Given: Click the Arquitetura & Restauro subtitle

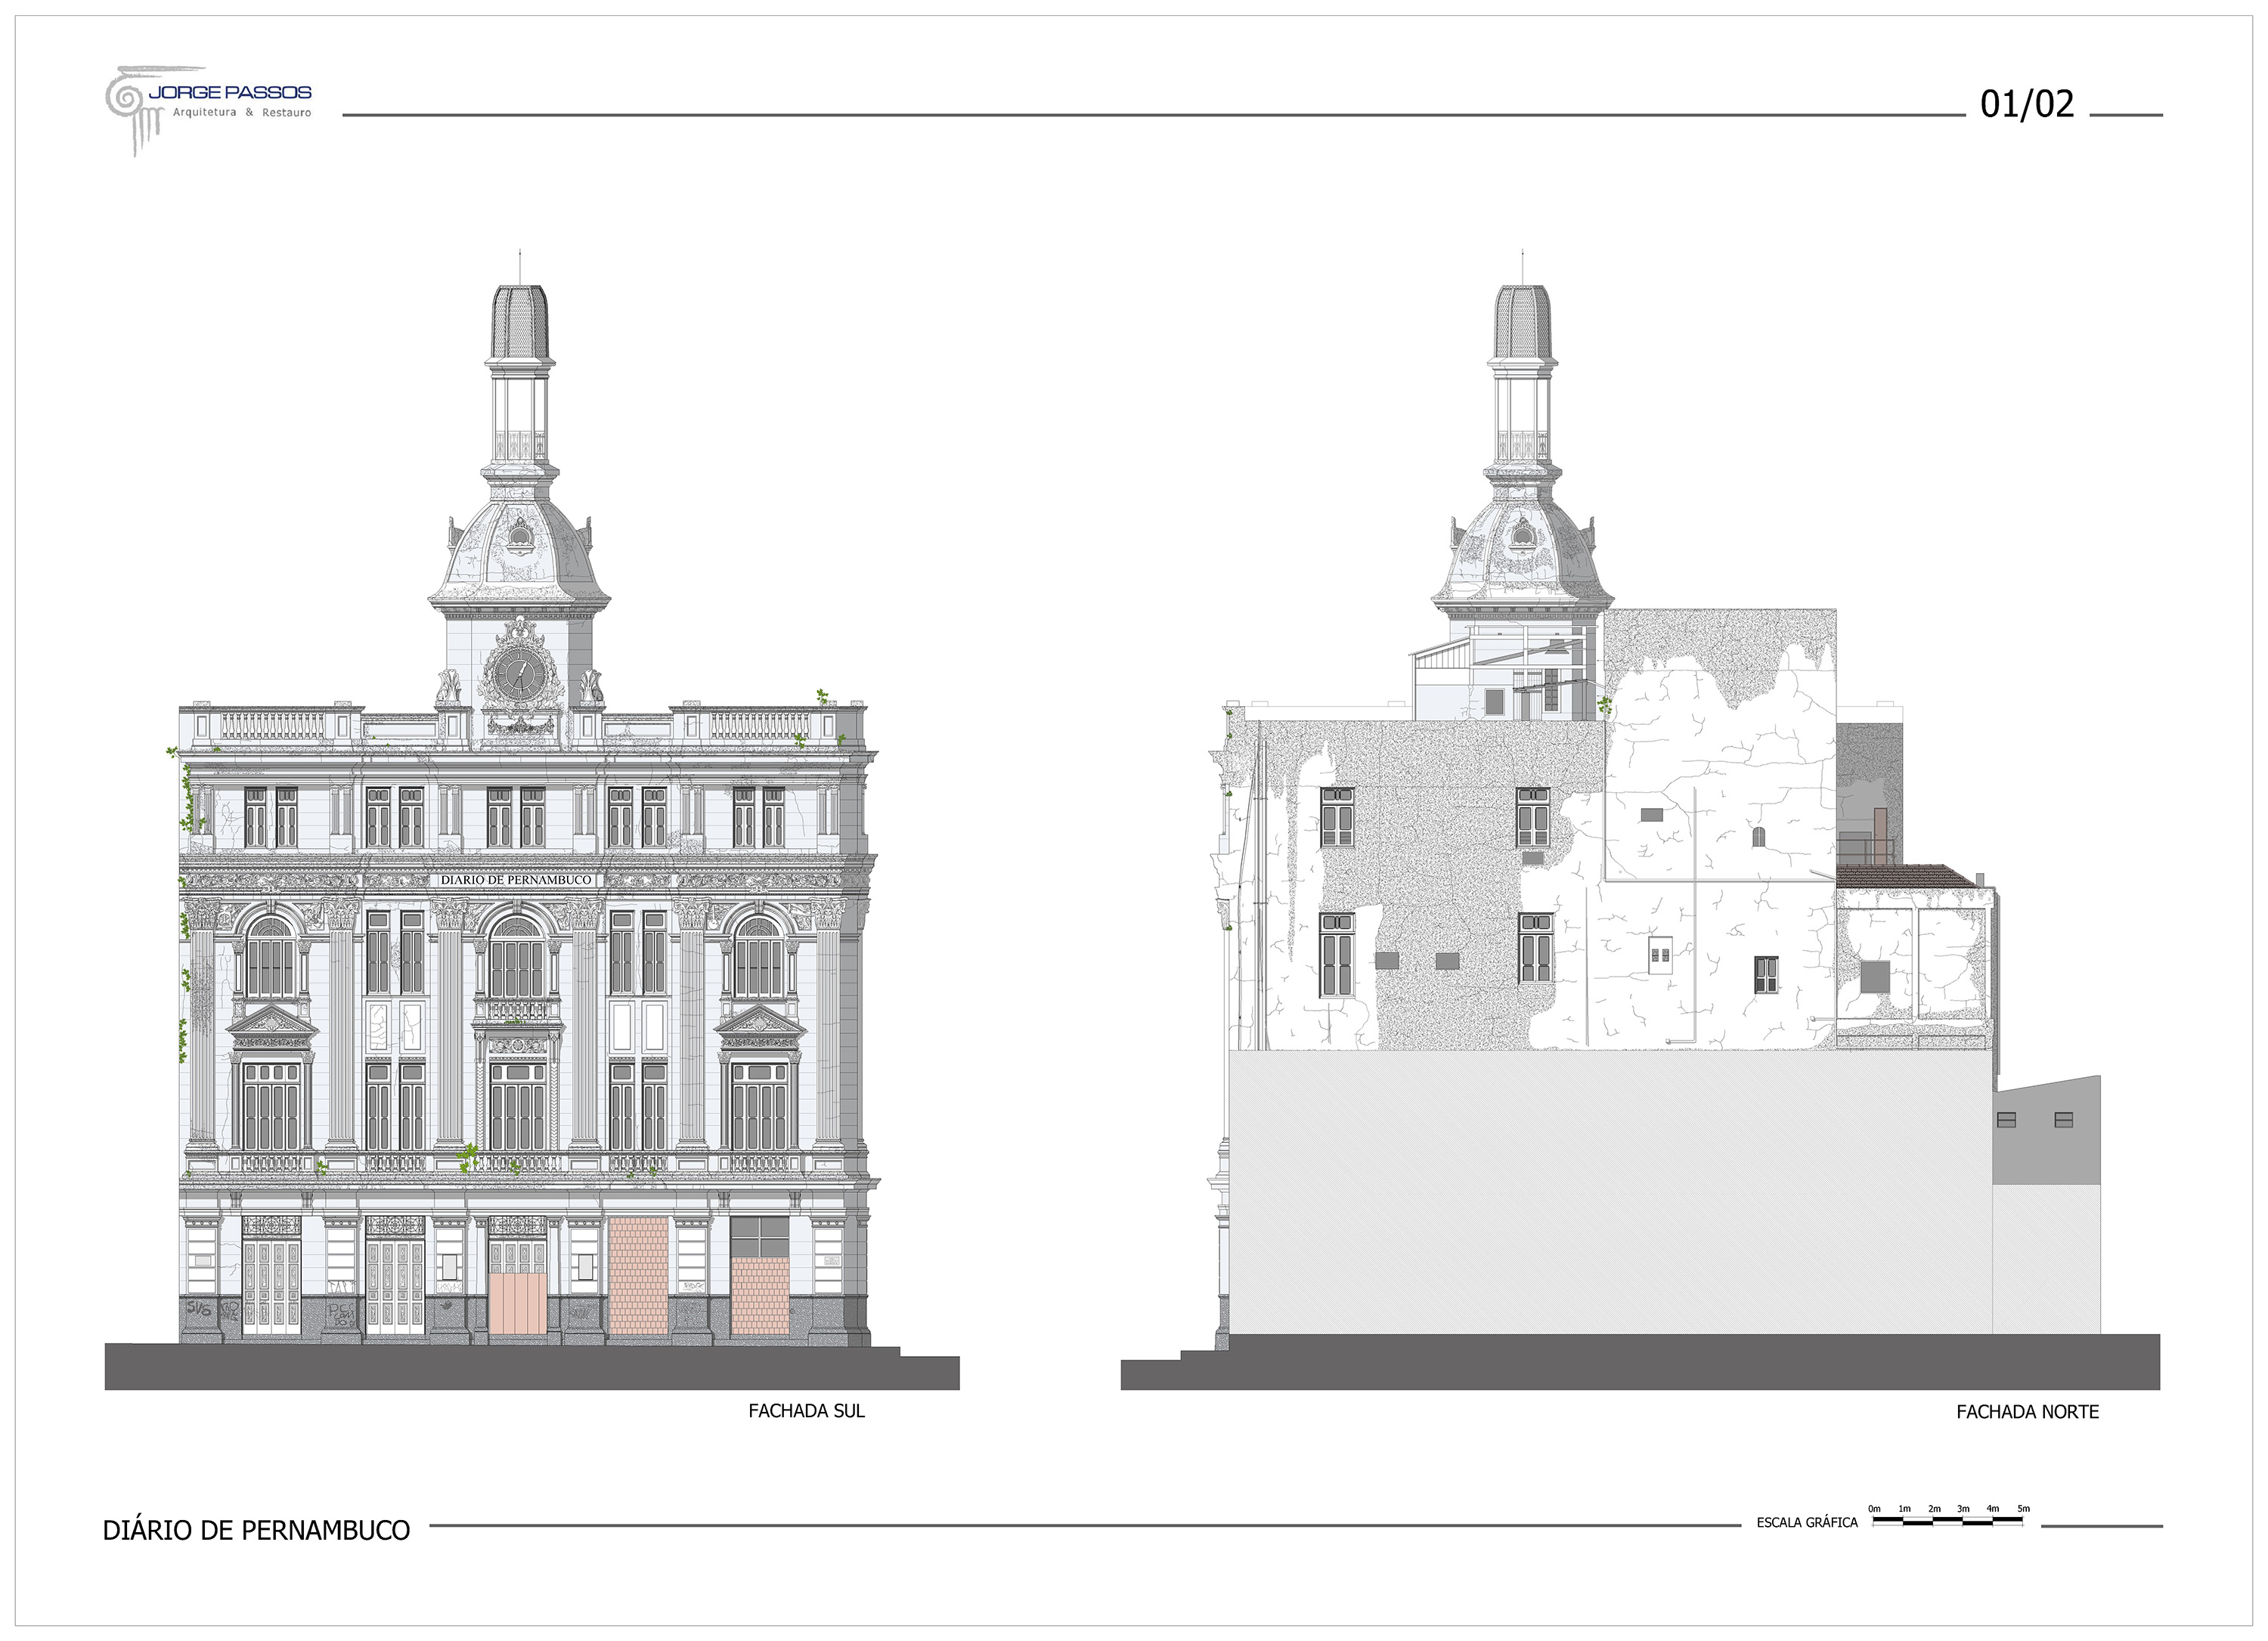Looking at the screenshot, I should (x=242, y=113).
